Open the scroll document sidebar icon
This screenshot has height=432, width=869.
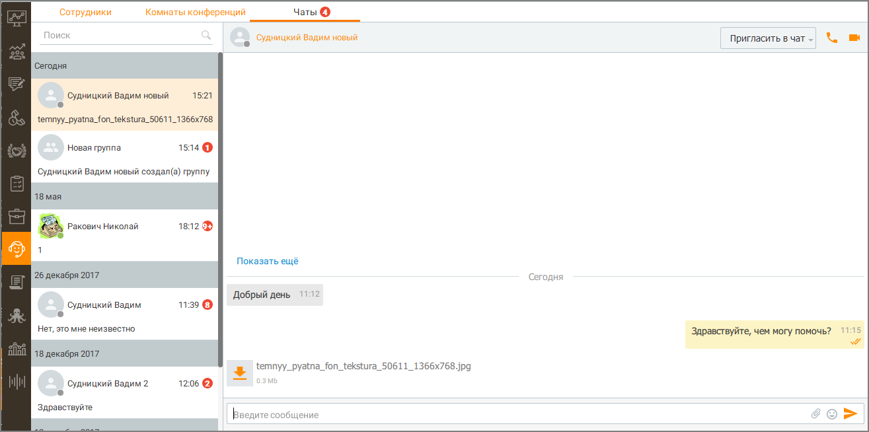(x=17, y=282)
